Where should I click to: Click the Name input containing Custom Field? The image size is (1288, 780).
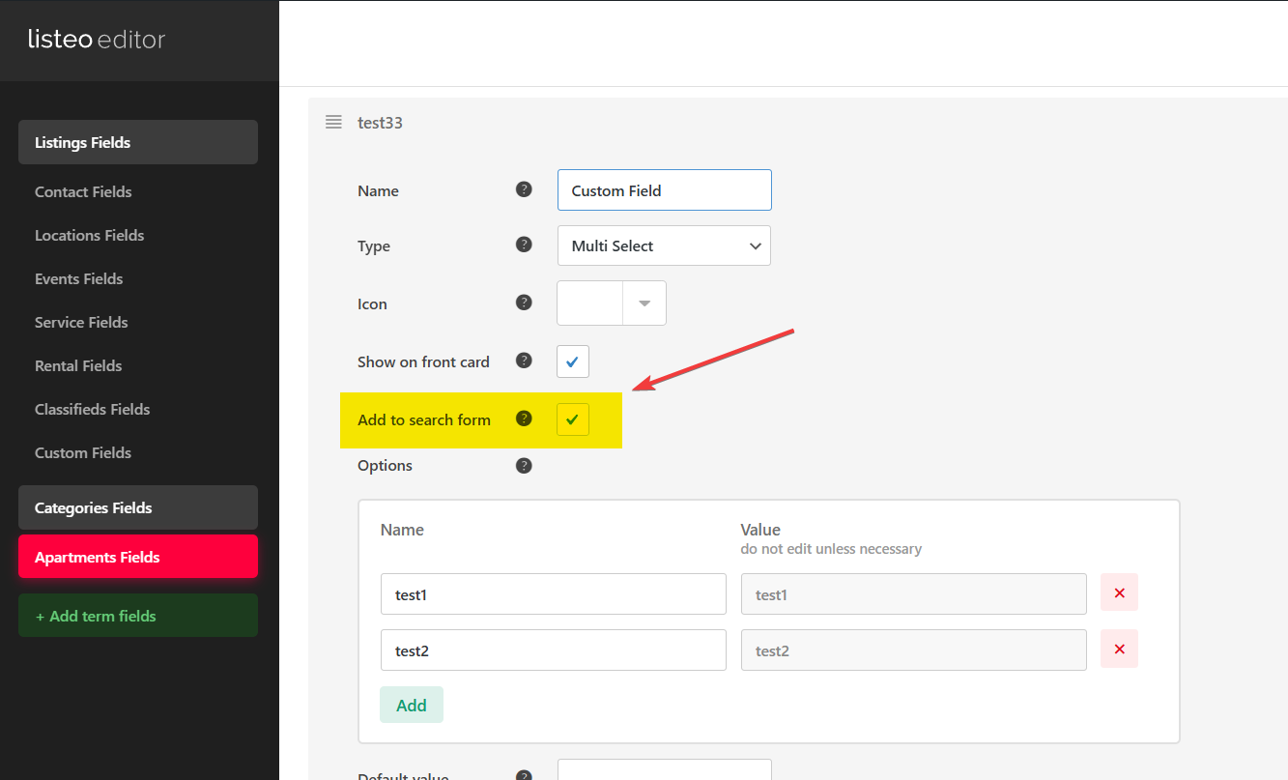664,190
